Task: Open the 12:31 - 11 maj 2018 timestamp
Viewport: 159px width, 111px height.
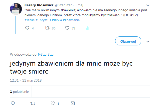Action: click(26, 80)
